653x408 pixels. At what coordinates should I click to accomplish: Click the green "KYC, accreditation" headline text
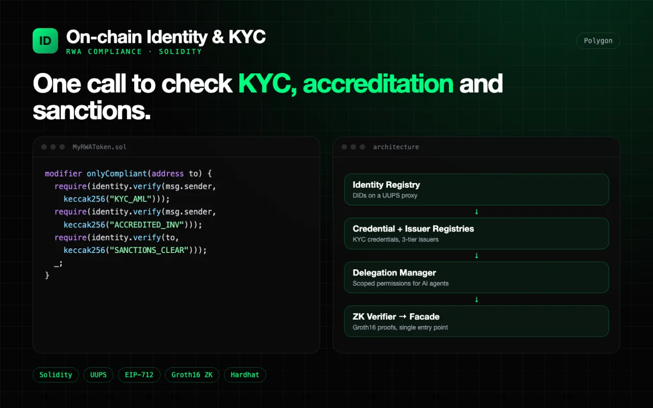[346, 84]
